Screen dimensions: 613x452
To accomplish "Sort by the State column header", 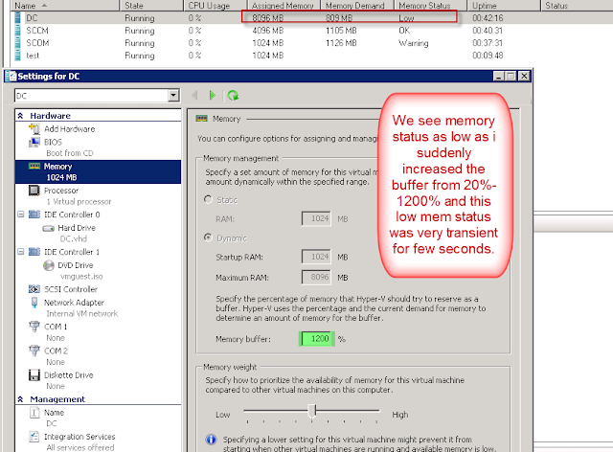I will 151,6.
